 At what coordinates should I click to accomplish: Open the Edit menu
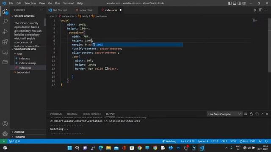(x=19, y=3)
